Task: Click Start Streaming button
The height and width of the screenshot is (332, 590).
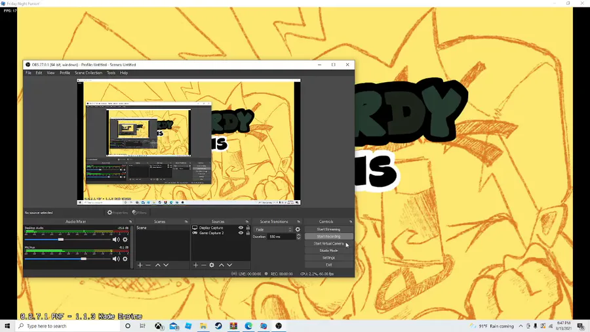Action: click(328, 229)
